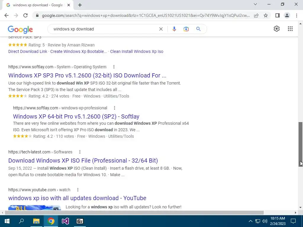The width and height of the screenshot is (303, 227).
Task: Open more options for tech-latest.com result
Action: coord(80,152)
